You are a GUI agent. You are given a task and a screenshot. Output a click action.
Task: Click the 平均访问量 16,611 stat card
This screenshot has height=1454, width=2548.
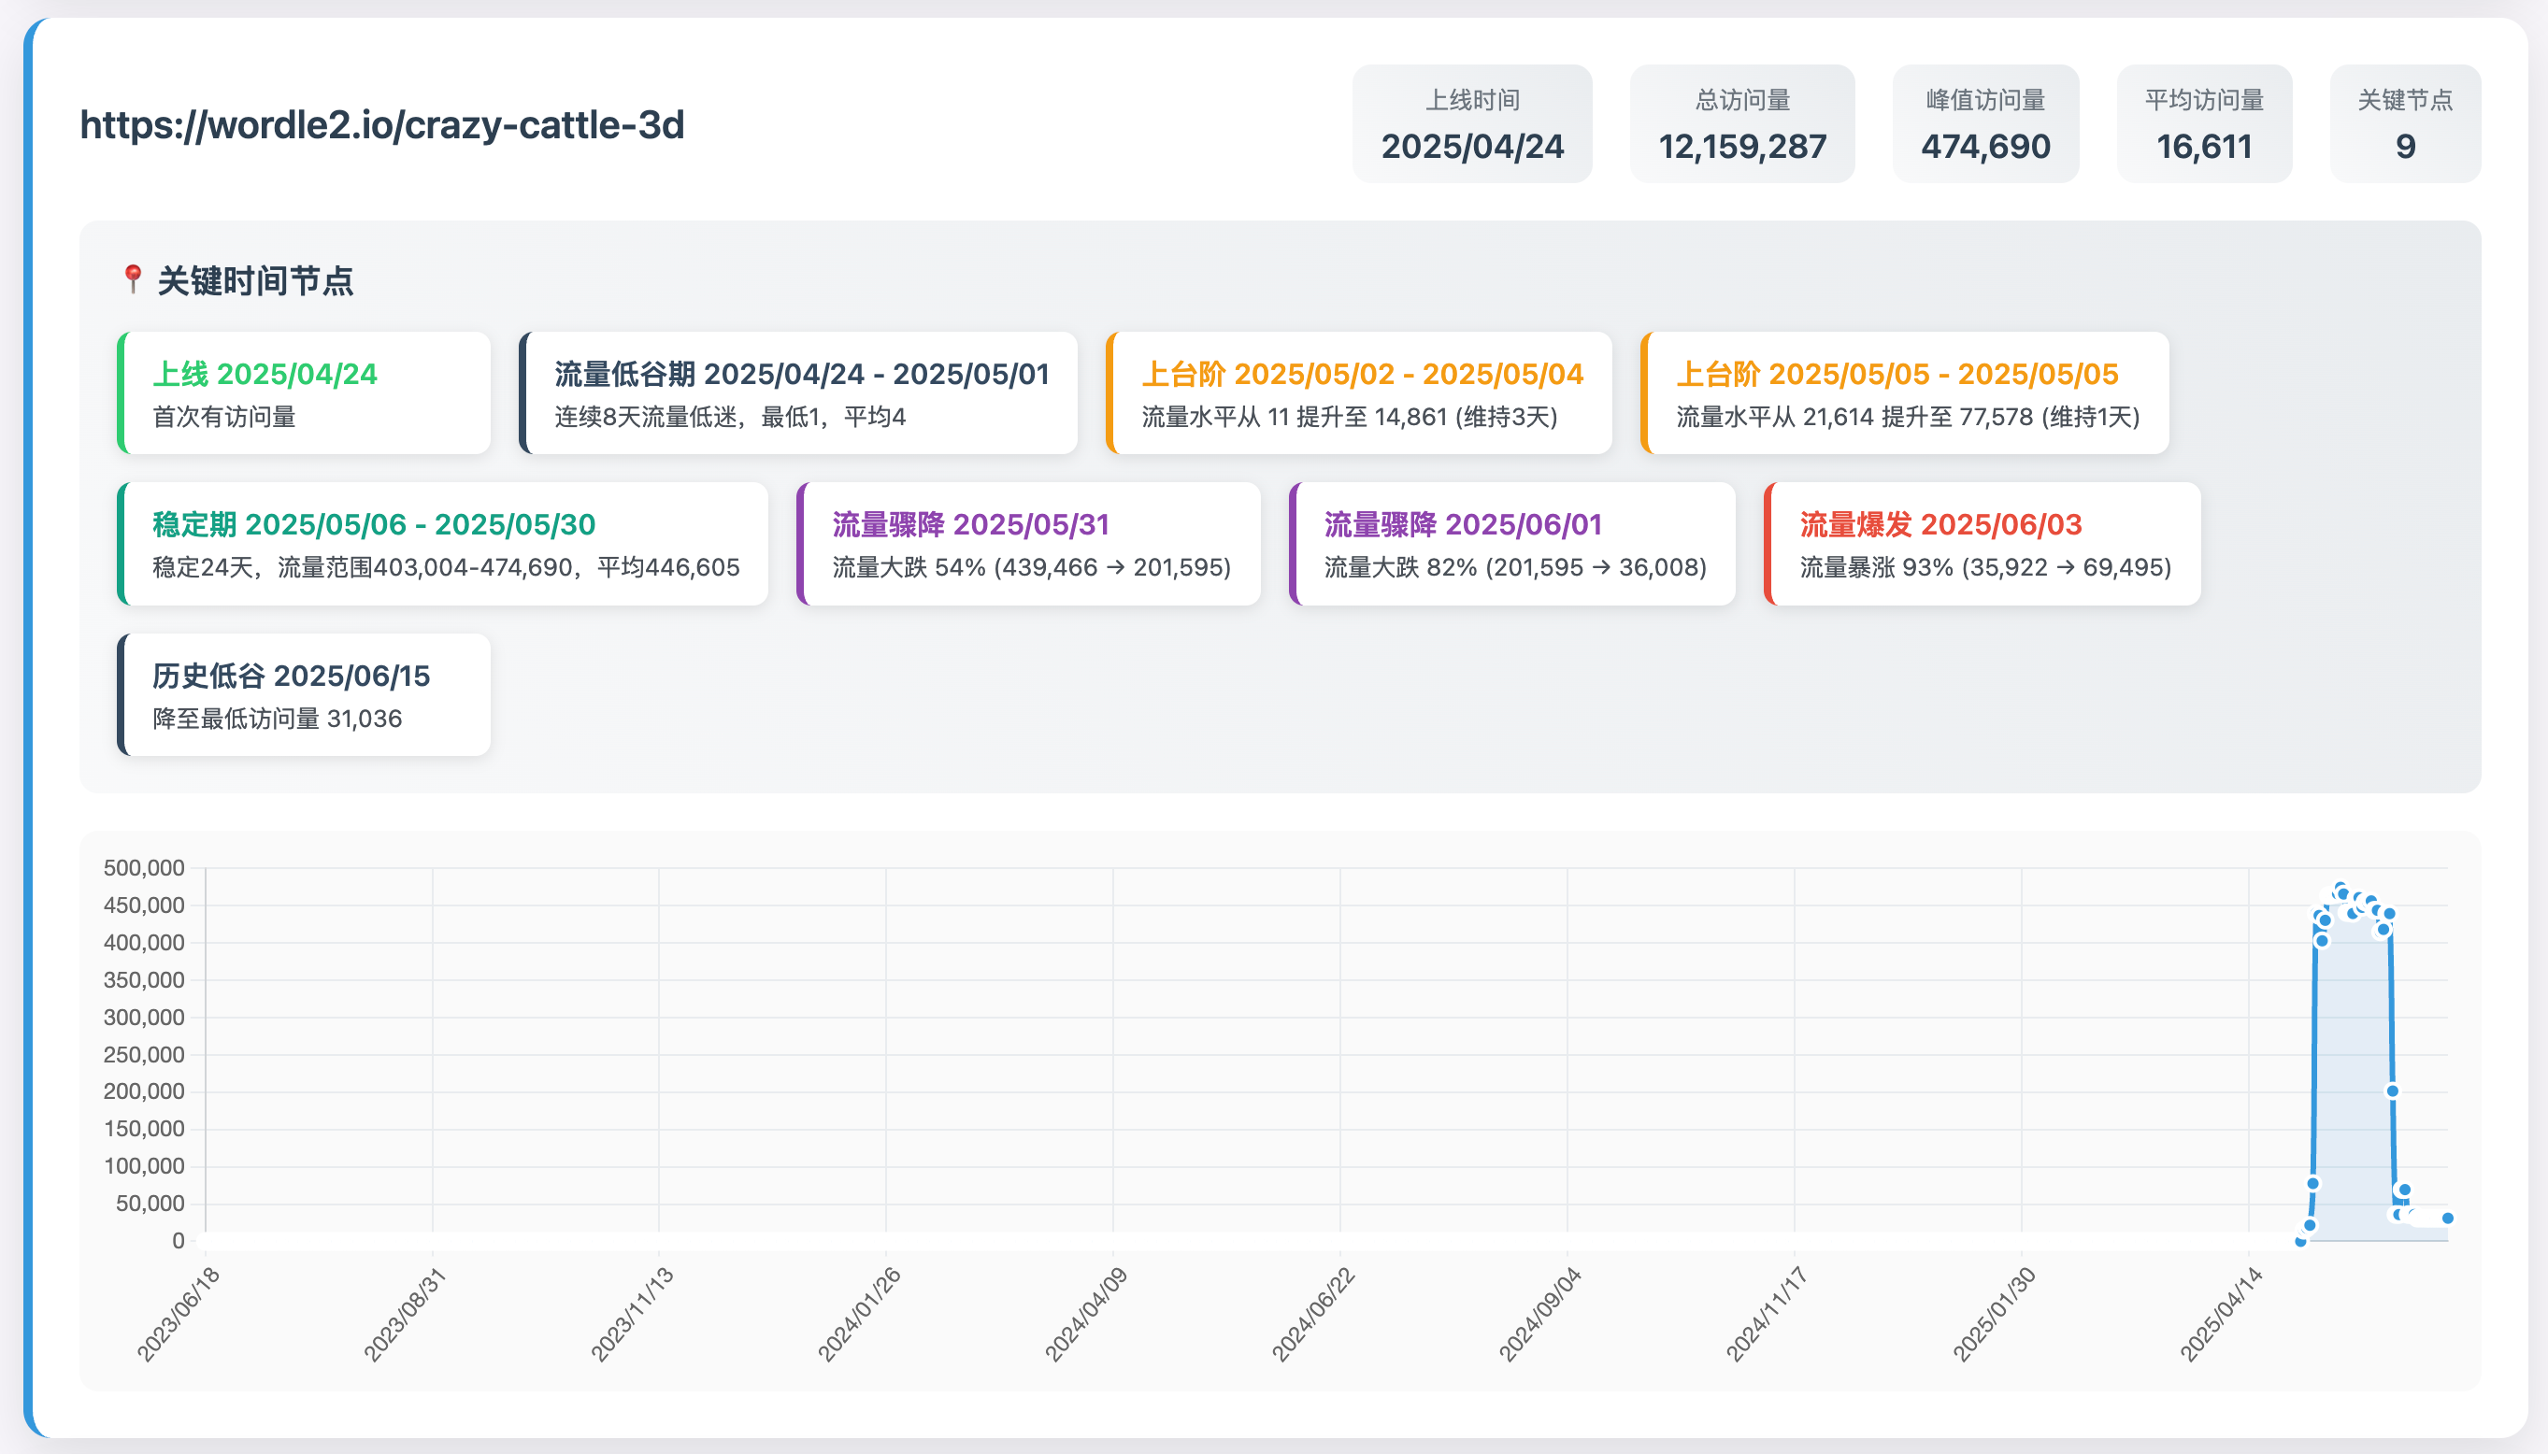(x=2203, y=124)
